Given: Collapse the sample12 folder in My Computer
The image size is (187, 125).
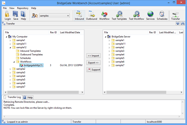Looking at the screenshot, I should 10,47.
